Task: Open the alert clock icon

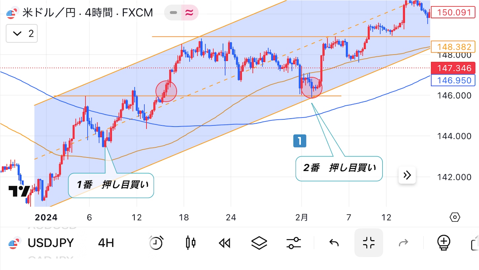Action: pos(155,243)
